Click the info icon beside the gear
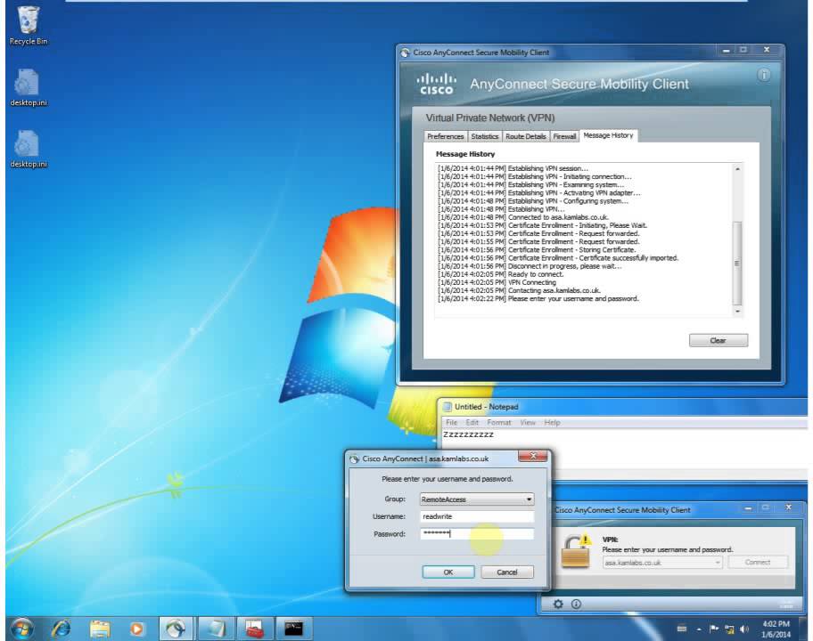The image size is (813, 641). (x=576, y=604)
